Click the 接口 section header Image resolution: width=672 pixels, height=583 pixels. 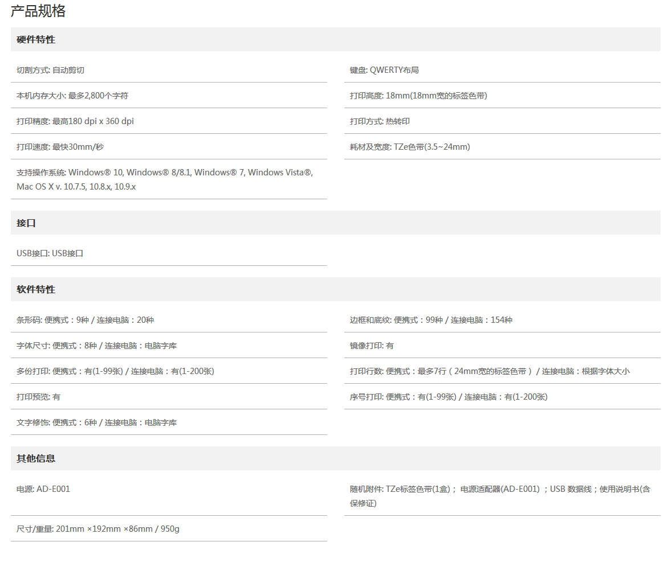click(x=26, y=223)
